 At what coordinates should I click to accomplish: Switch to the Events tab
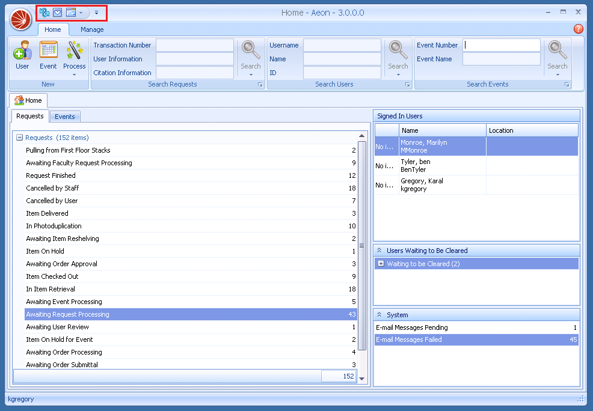pyautogui.click(x=65, y=117)
